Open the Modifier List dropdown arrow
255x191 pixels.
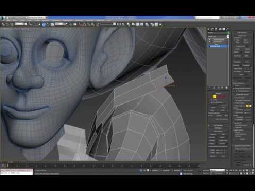228,36
